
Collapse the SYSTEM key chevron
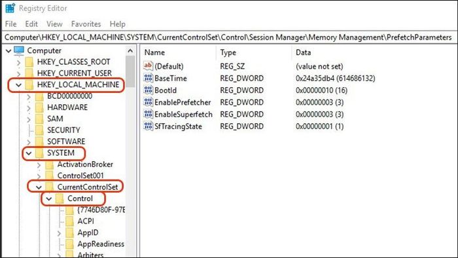[x=29, y=153]
